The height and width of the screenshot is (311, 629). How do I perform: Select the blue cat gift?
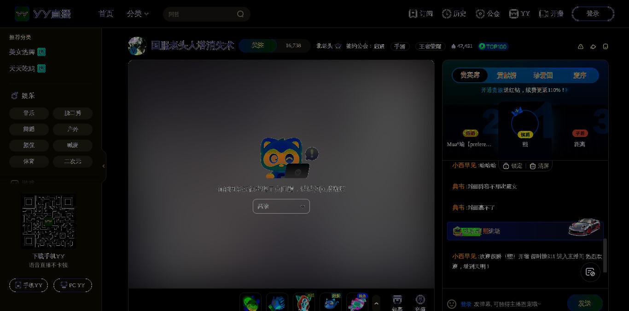tap(331, 302)
